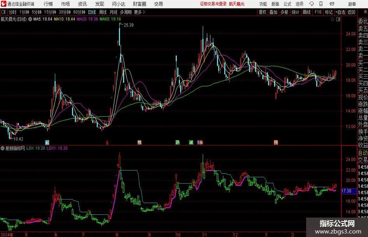Click the 10.42 low price label
This screenshot has width=368, height=237.
18,139
